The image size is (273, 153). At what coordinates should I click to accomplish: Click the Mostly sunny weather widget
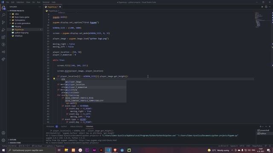(218, 150)
